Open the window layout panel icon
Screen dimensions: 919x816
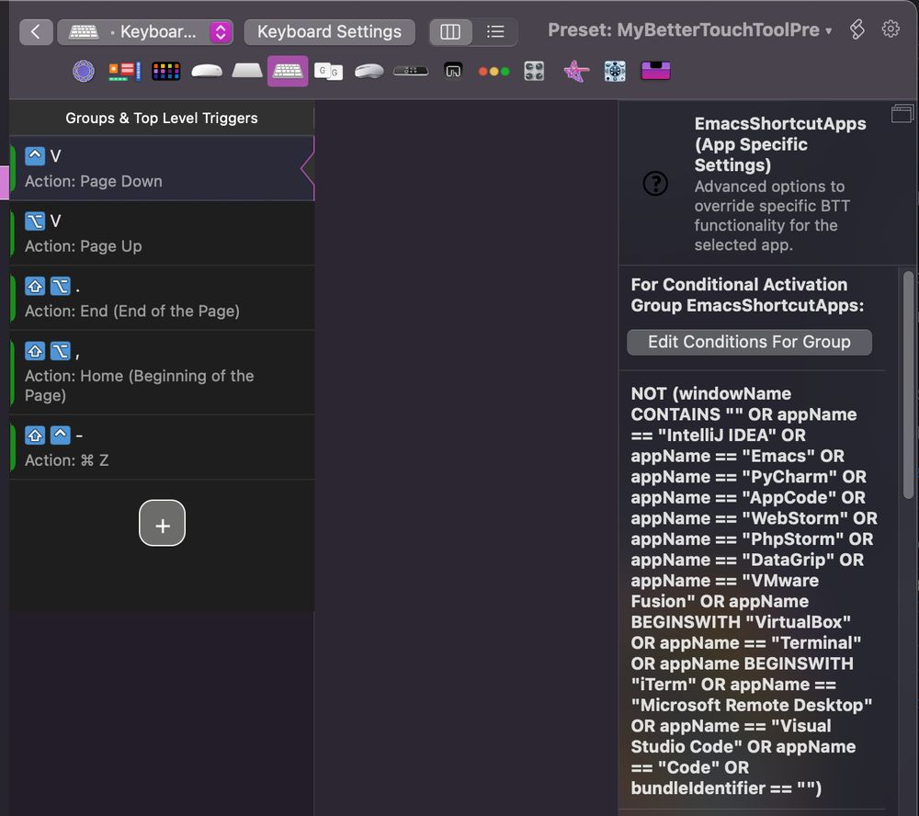[902, 113]
